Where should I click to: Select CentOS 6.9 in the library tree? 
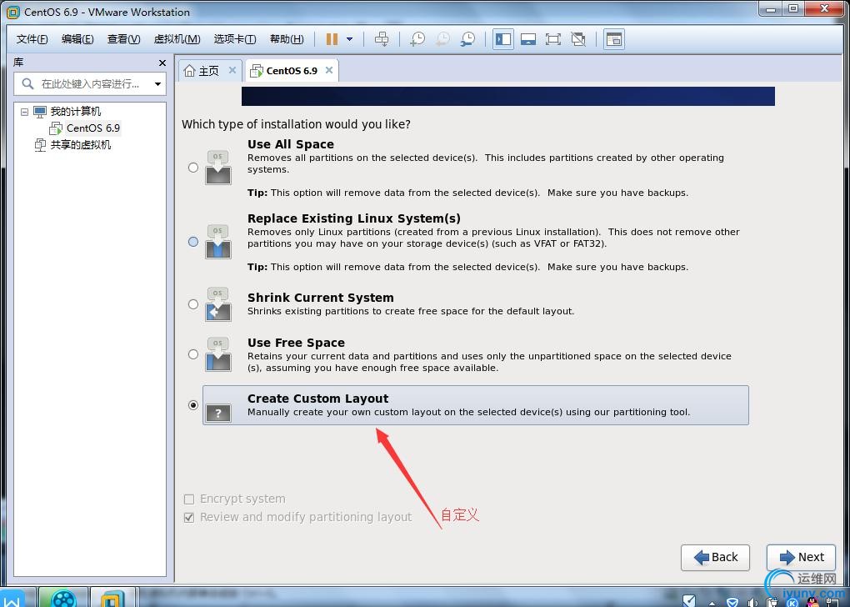coord(93,128)
